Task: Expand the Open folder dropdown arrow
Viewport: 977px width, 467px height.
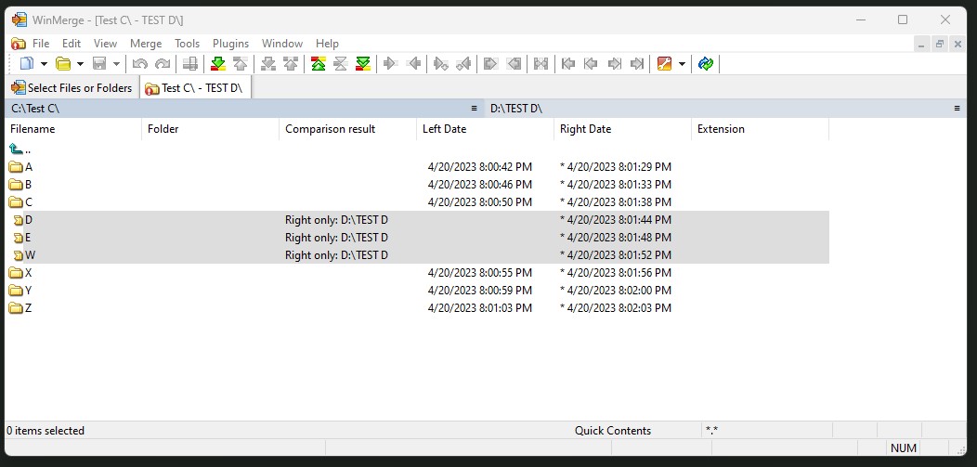Action: (80, 63)
